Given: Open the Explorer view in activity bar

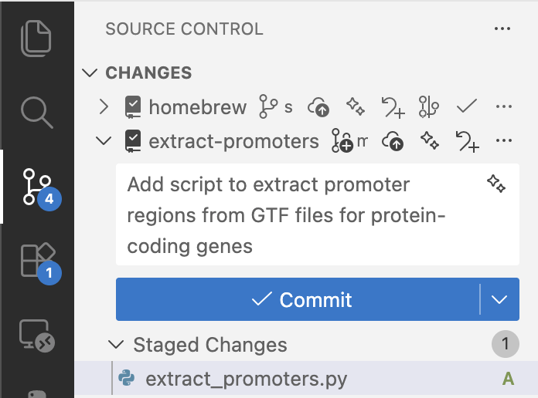Looking at the screenshot, I should click(x=36, y=39).
